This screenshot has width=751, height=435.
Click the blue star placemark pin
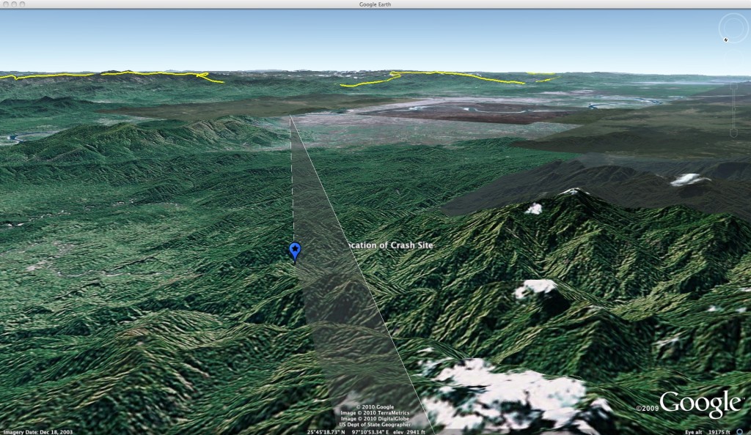(x=295, y=251)
